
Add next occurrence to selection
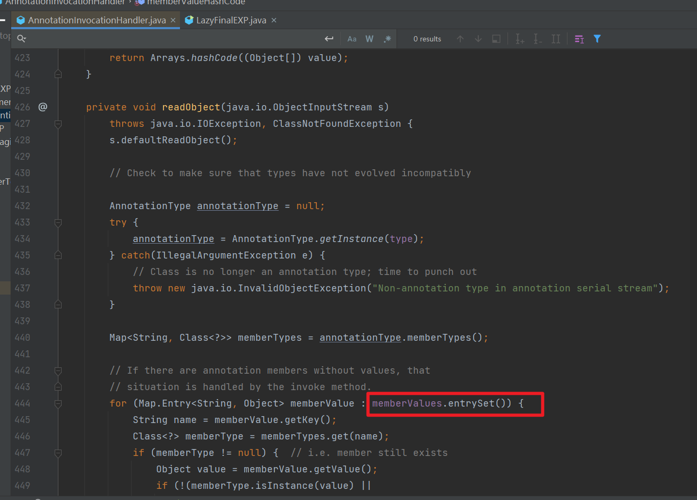tap(519, 38)
